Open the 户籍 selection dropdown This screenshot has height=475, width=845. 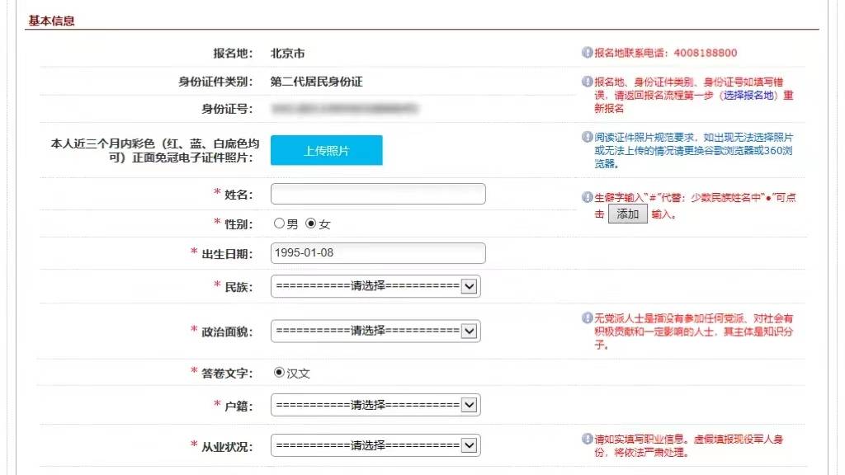click(x=375, y=405)
